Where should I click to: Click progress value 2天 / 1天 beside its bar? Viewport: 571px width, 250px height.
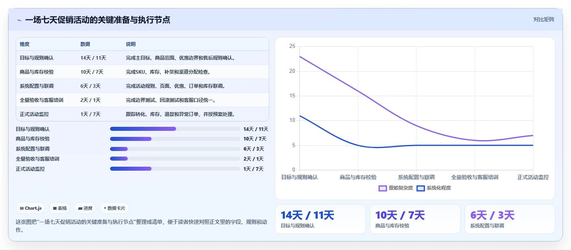click(x=253, y=159)
